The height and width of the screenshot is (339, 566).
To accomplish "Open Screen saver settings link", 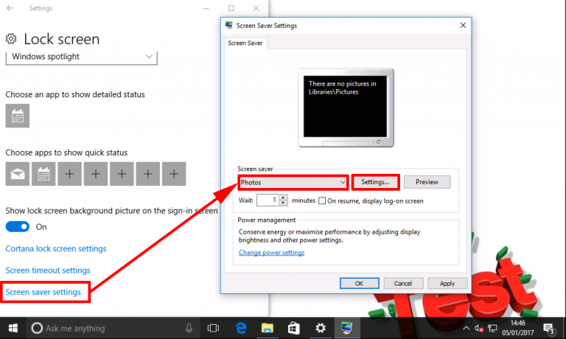I will (x=43, y=292).
